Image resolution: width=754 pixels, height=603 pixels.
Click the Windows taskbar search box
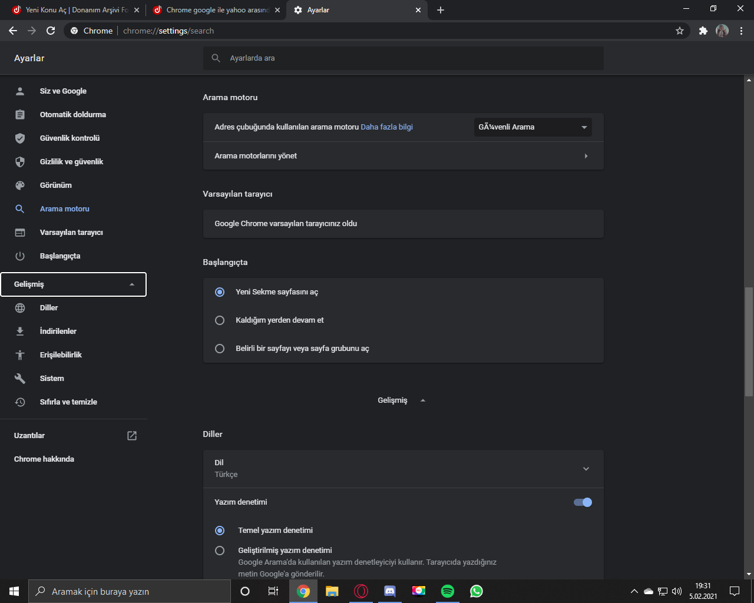tap(130, 591)
